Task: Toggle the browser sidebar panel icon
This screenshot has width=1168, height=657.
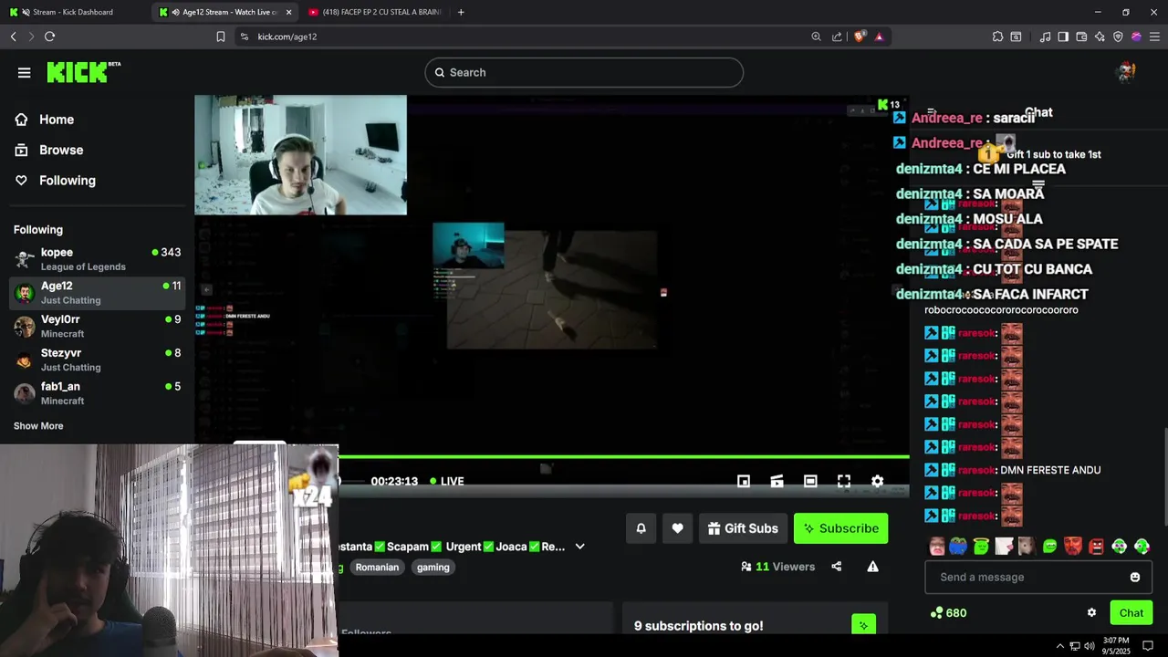Action: point(1063,36)
